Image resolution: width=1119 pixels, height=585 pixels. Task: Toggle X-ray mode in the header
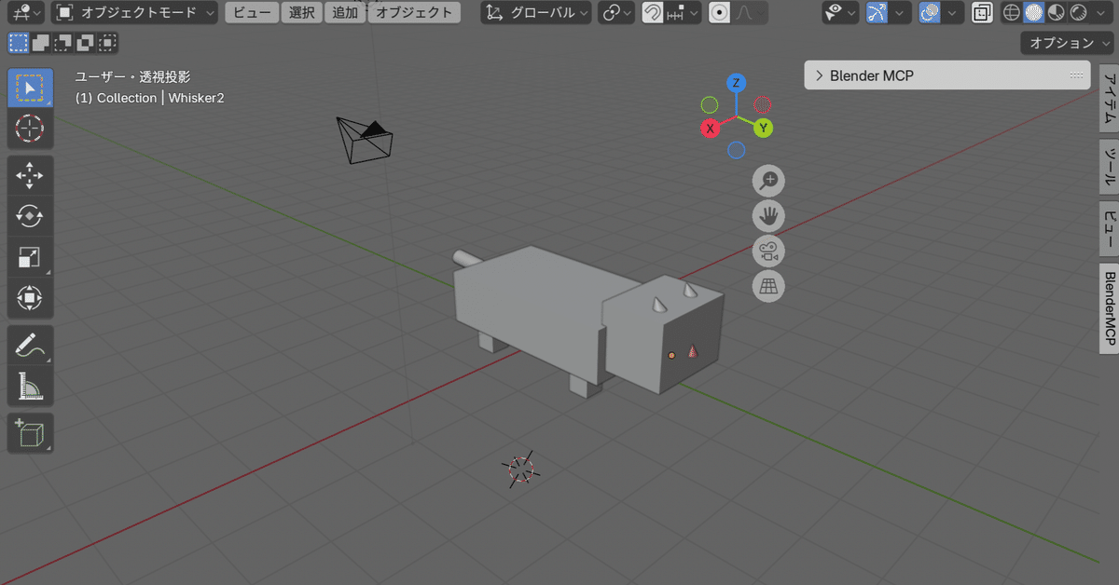[982, 12]
